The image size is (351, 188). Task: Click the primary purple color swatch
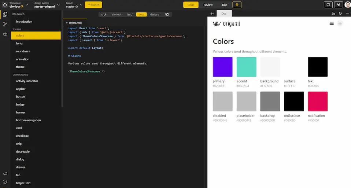pyautogui.click(x=222, y=67)
